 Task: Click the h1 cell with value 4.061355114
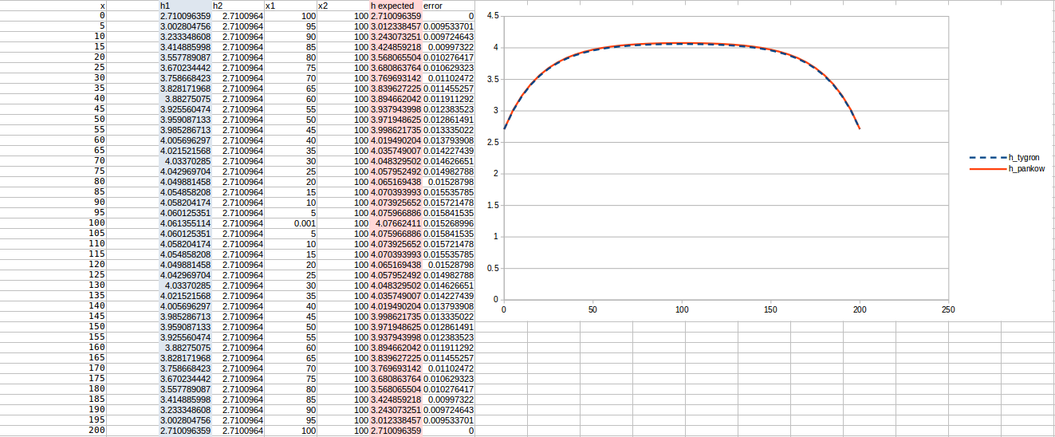(x=185, y=223)
